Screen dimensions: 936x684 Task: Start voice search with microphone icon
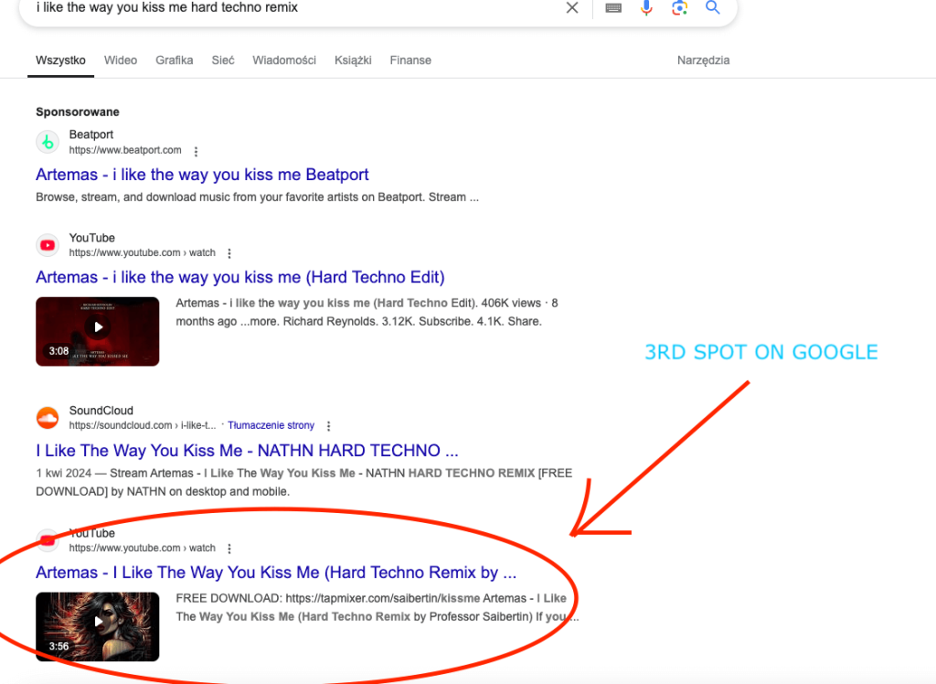(646, 7)
